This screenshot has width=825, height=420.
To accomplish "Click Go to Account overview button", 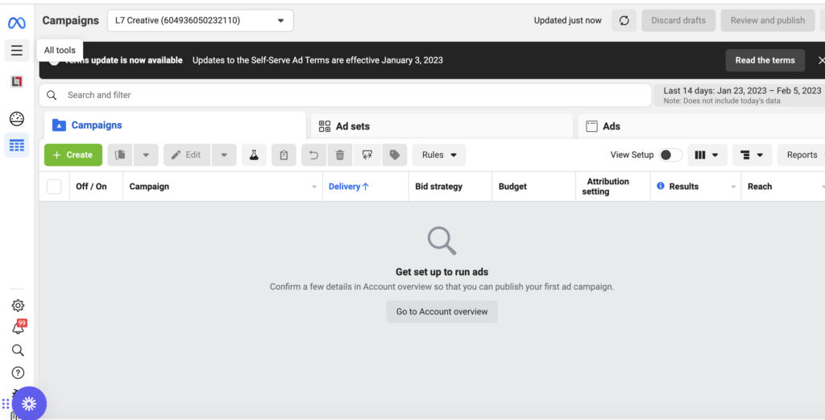I will pyautogui.click(x=442, y=311).
